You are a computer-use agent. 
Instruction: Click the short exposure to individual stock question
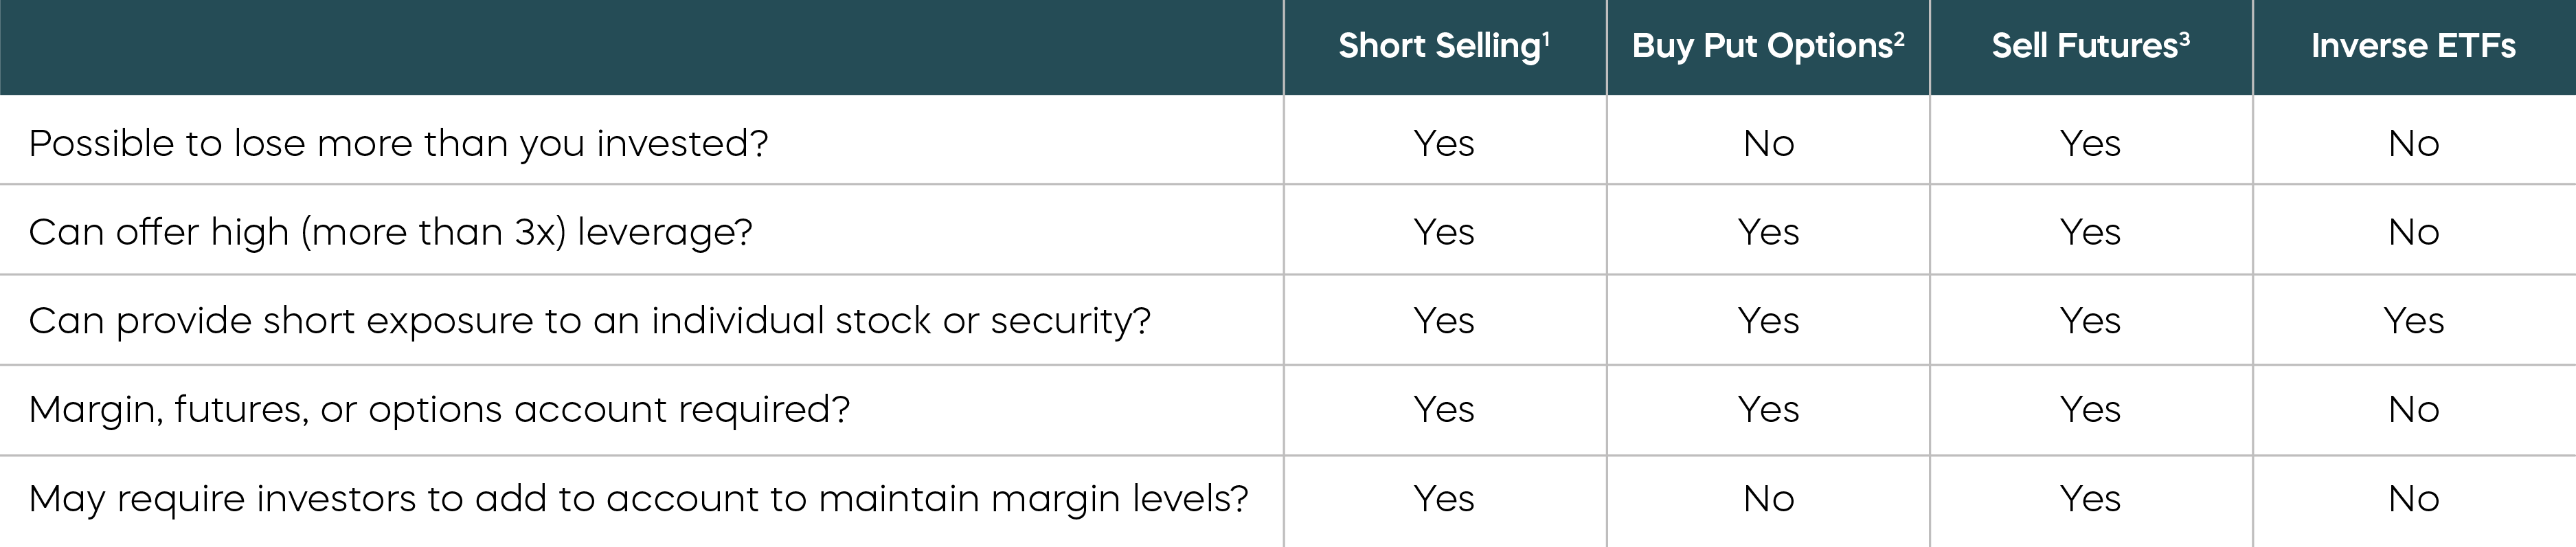589,321
